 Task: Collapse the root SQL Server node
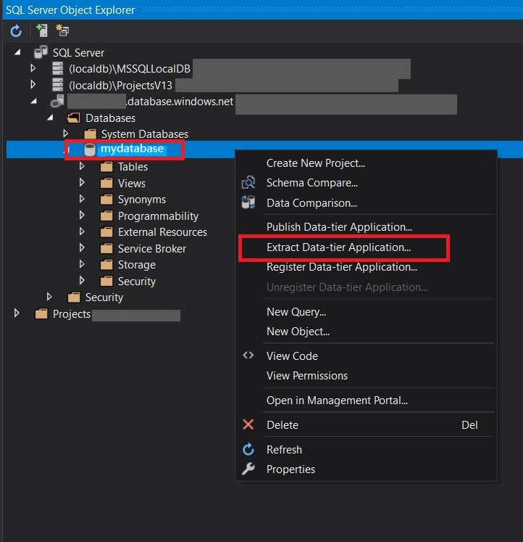pos(17,52)
